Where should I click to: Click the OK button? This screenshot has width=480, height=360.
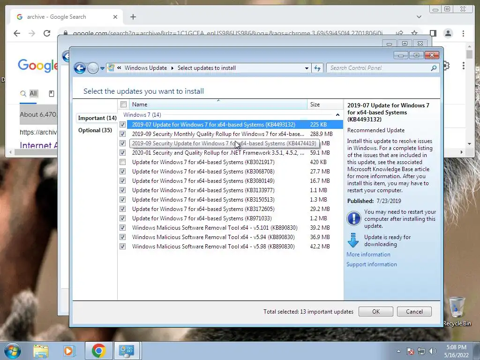click(x=376, y=312)
